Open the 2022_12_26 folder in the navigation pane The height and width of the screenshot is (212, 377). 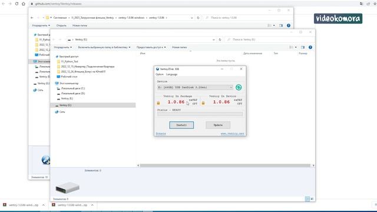(83, 72)
